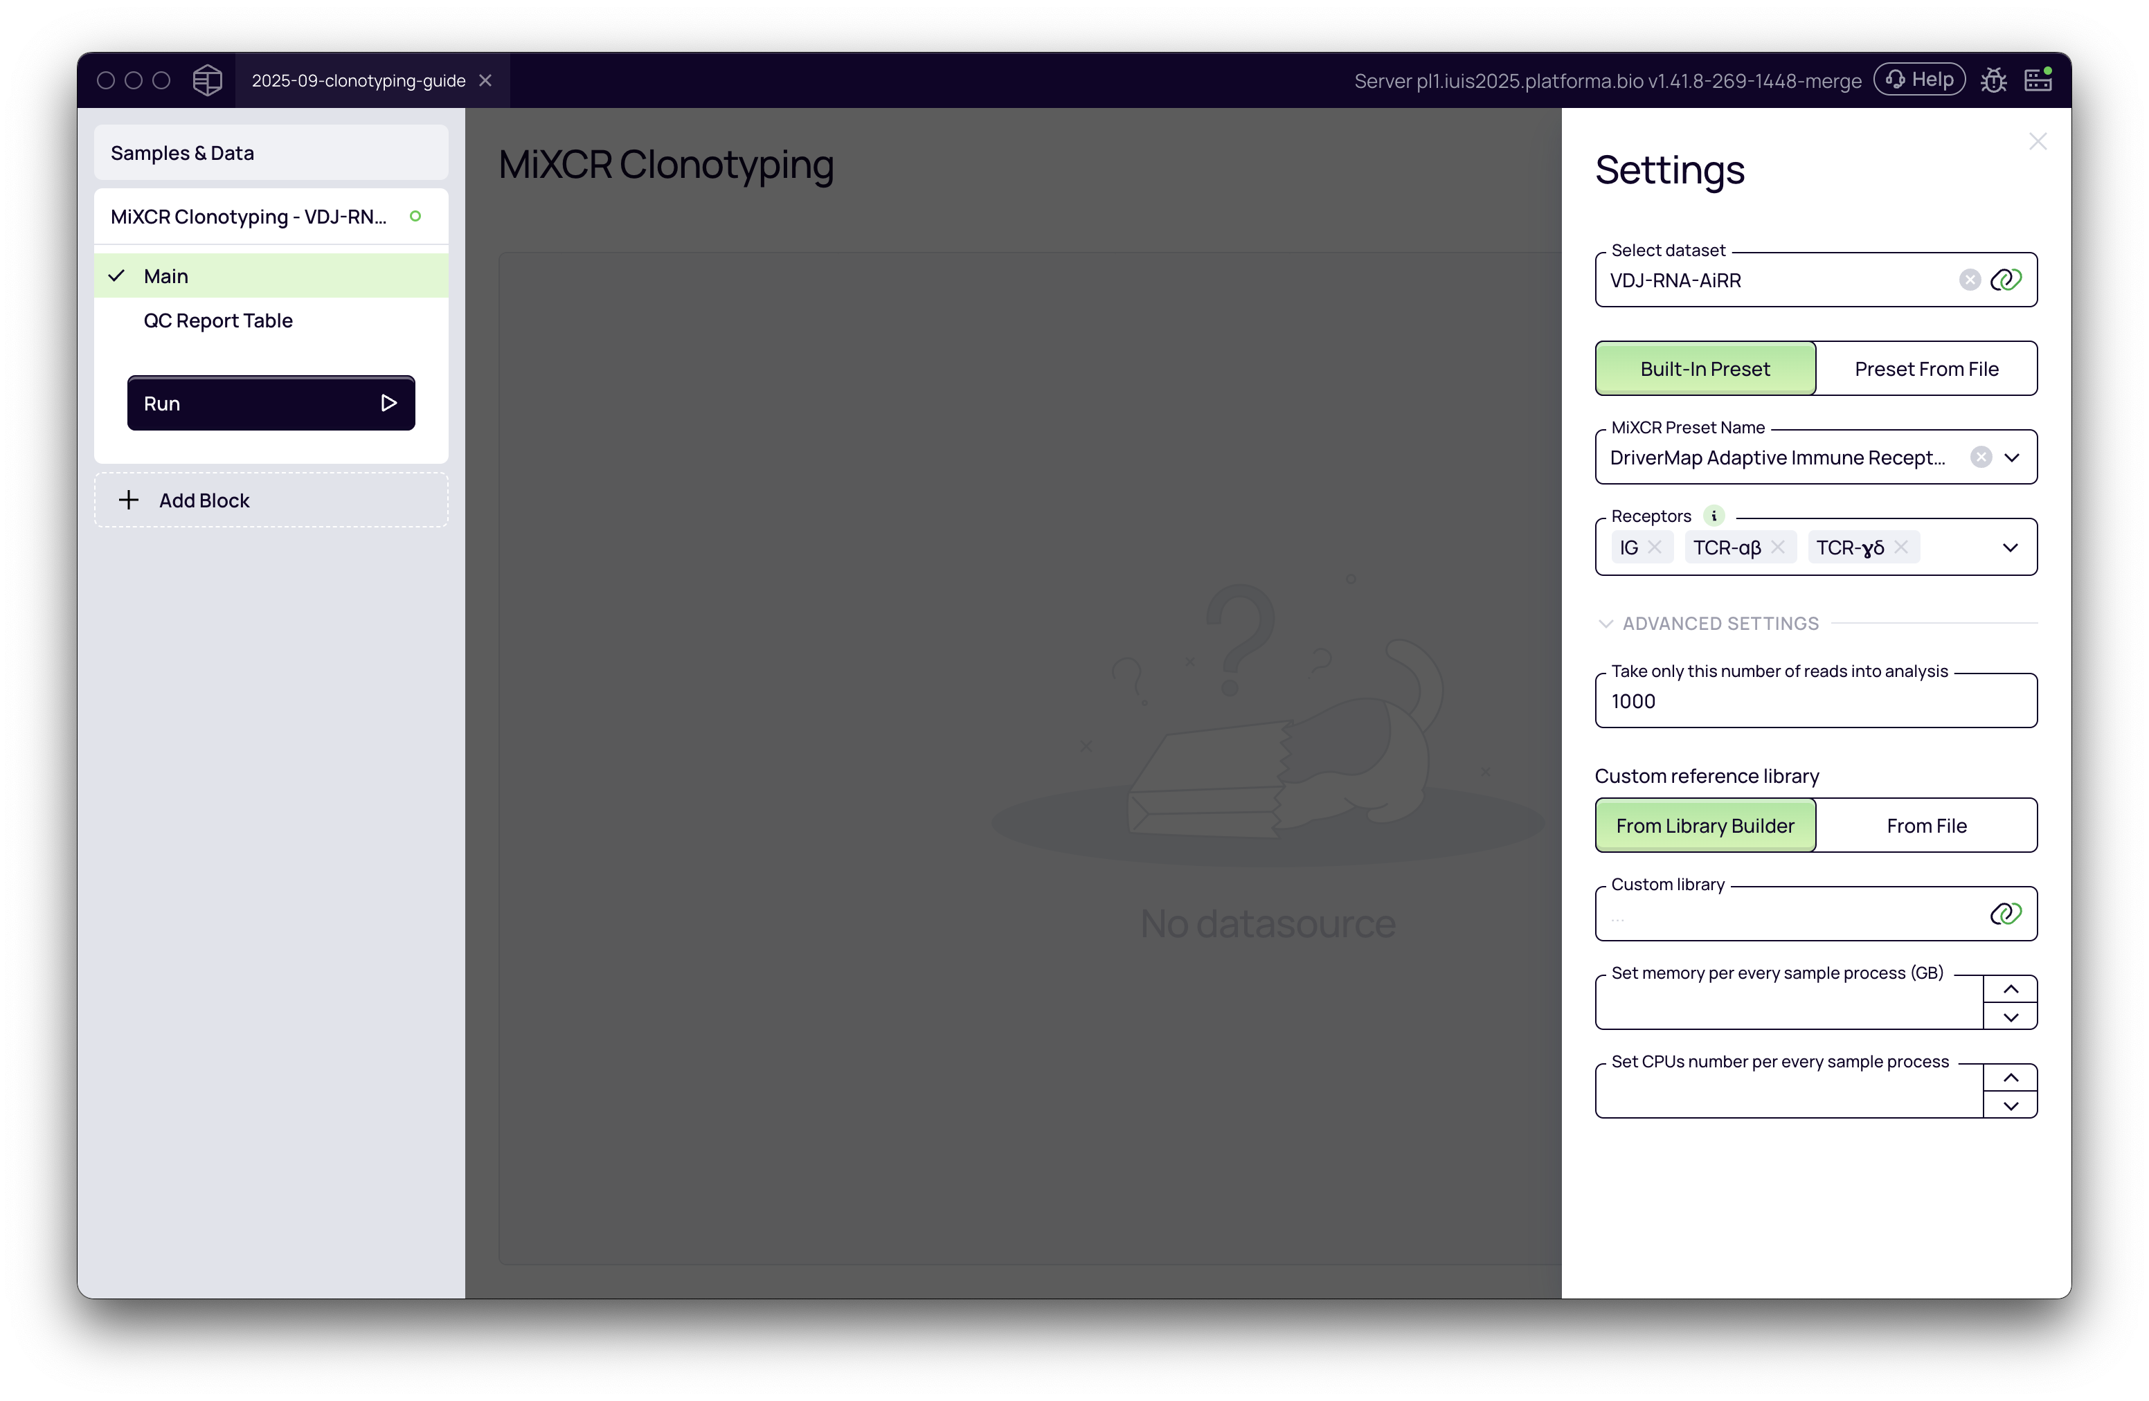
Task: Click Add Block in the sidebar
Action: (204, 500)
